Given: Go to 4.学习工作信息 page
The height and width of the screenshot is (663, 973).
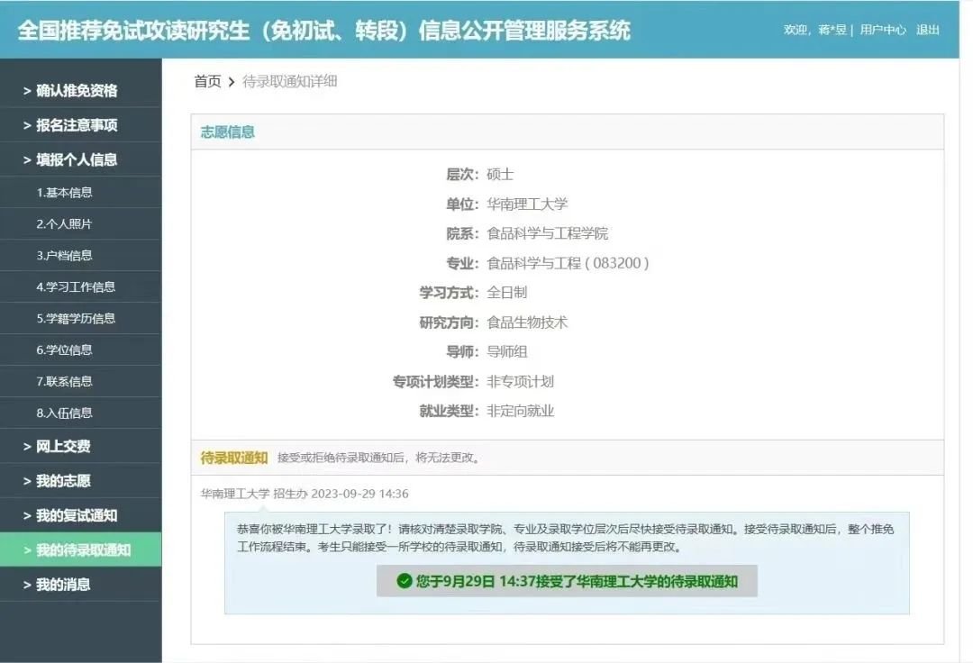Looking at the screenshot, I should (76, 286).
